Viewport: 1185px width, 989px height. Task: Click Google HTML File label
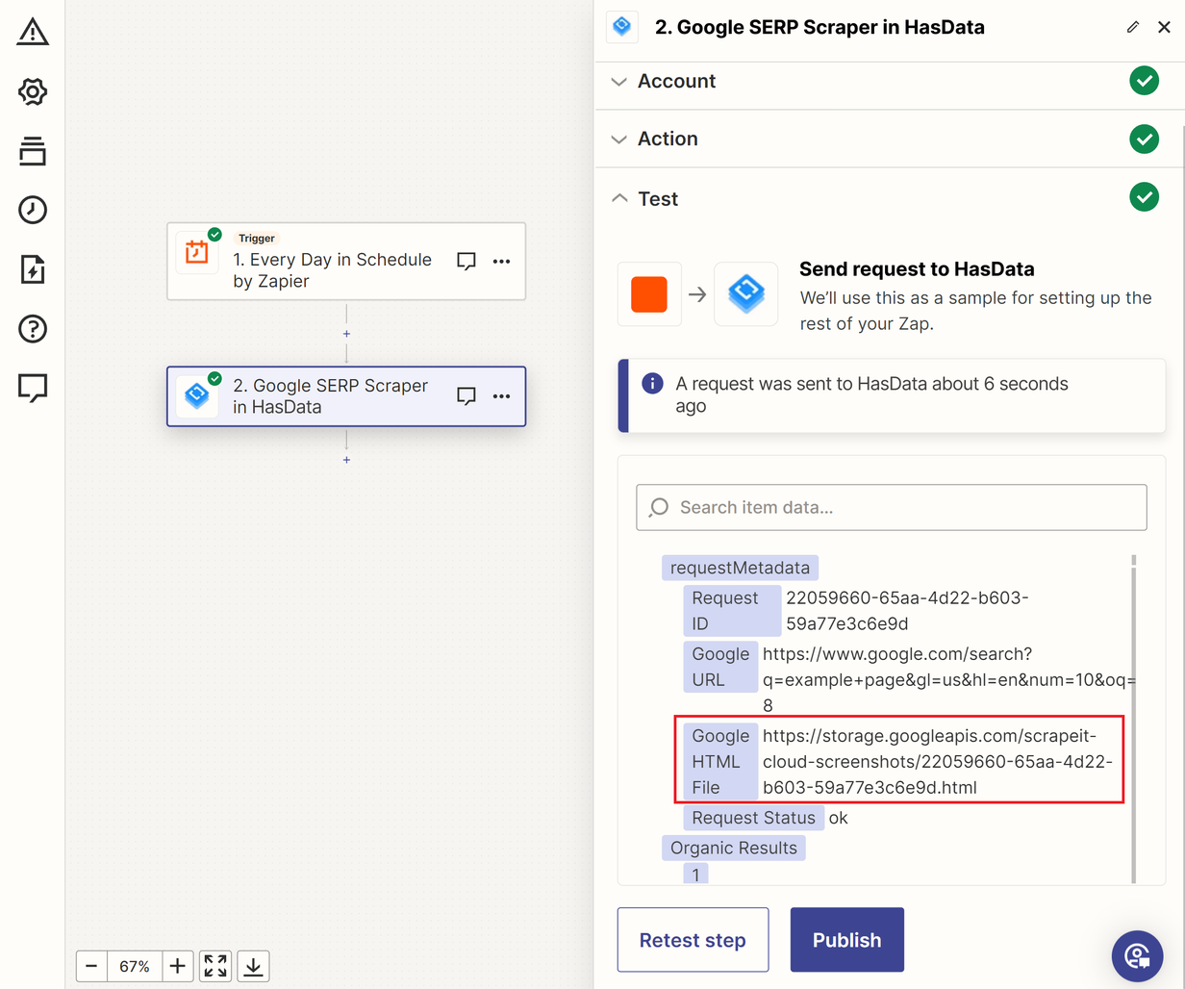[x=720, y=761]
